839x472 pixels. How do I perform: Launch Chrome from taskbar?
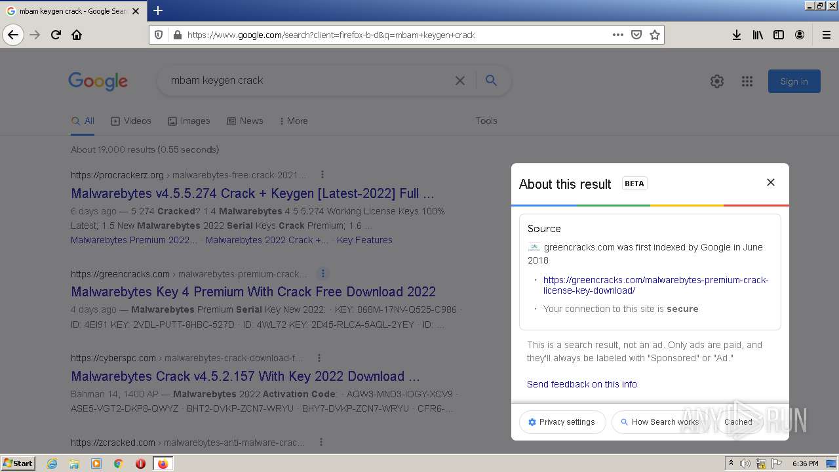click(118, 463)
